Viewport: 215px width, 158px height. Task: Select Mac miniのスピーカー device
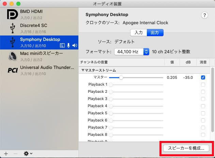(x=39, y=56)
